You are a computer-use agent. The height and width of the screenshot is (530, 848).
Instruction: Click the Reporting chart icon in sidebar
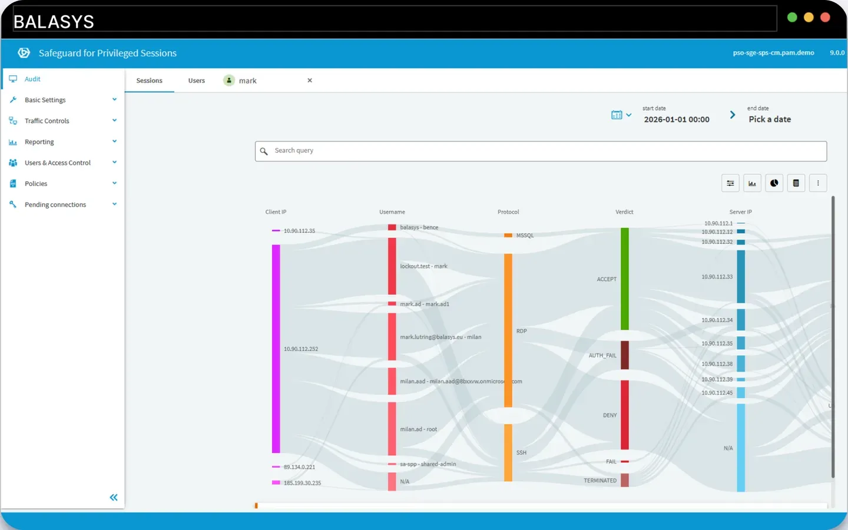coord(13,142)
